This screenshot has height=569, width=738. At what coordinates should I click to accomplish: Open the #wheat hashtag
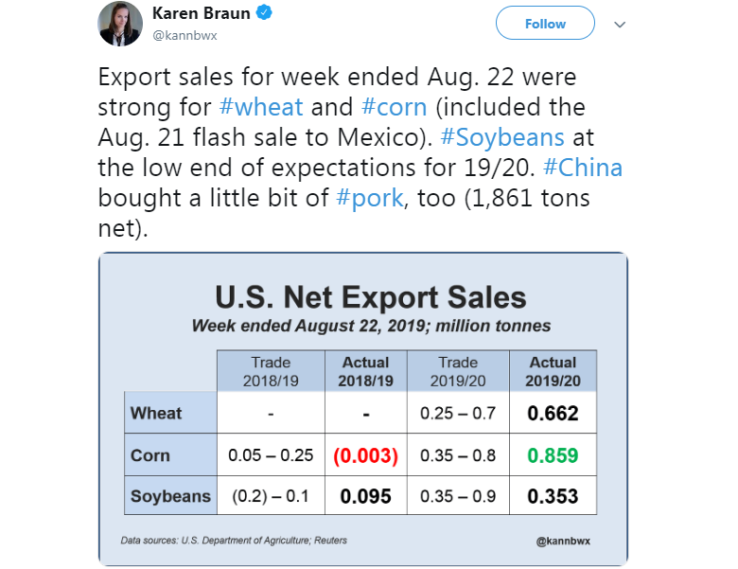coord(261,107)
